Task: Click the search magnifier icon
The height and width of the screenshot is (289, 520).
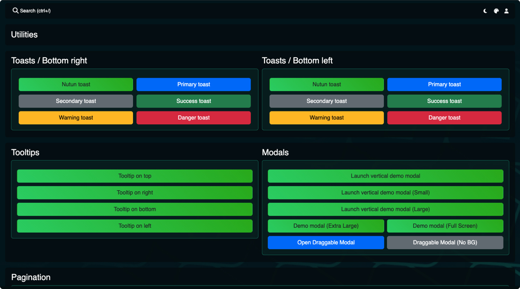Action: pos(15,11)
